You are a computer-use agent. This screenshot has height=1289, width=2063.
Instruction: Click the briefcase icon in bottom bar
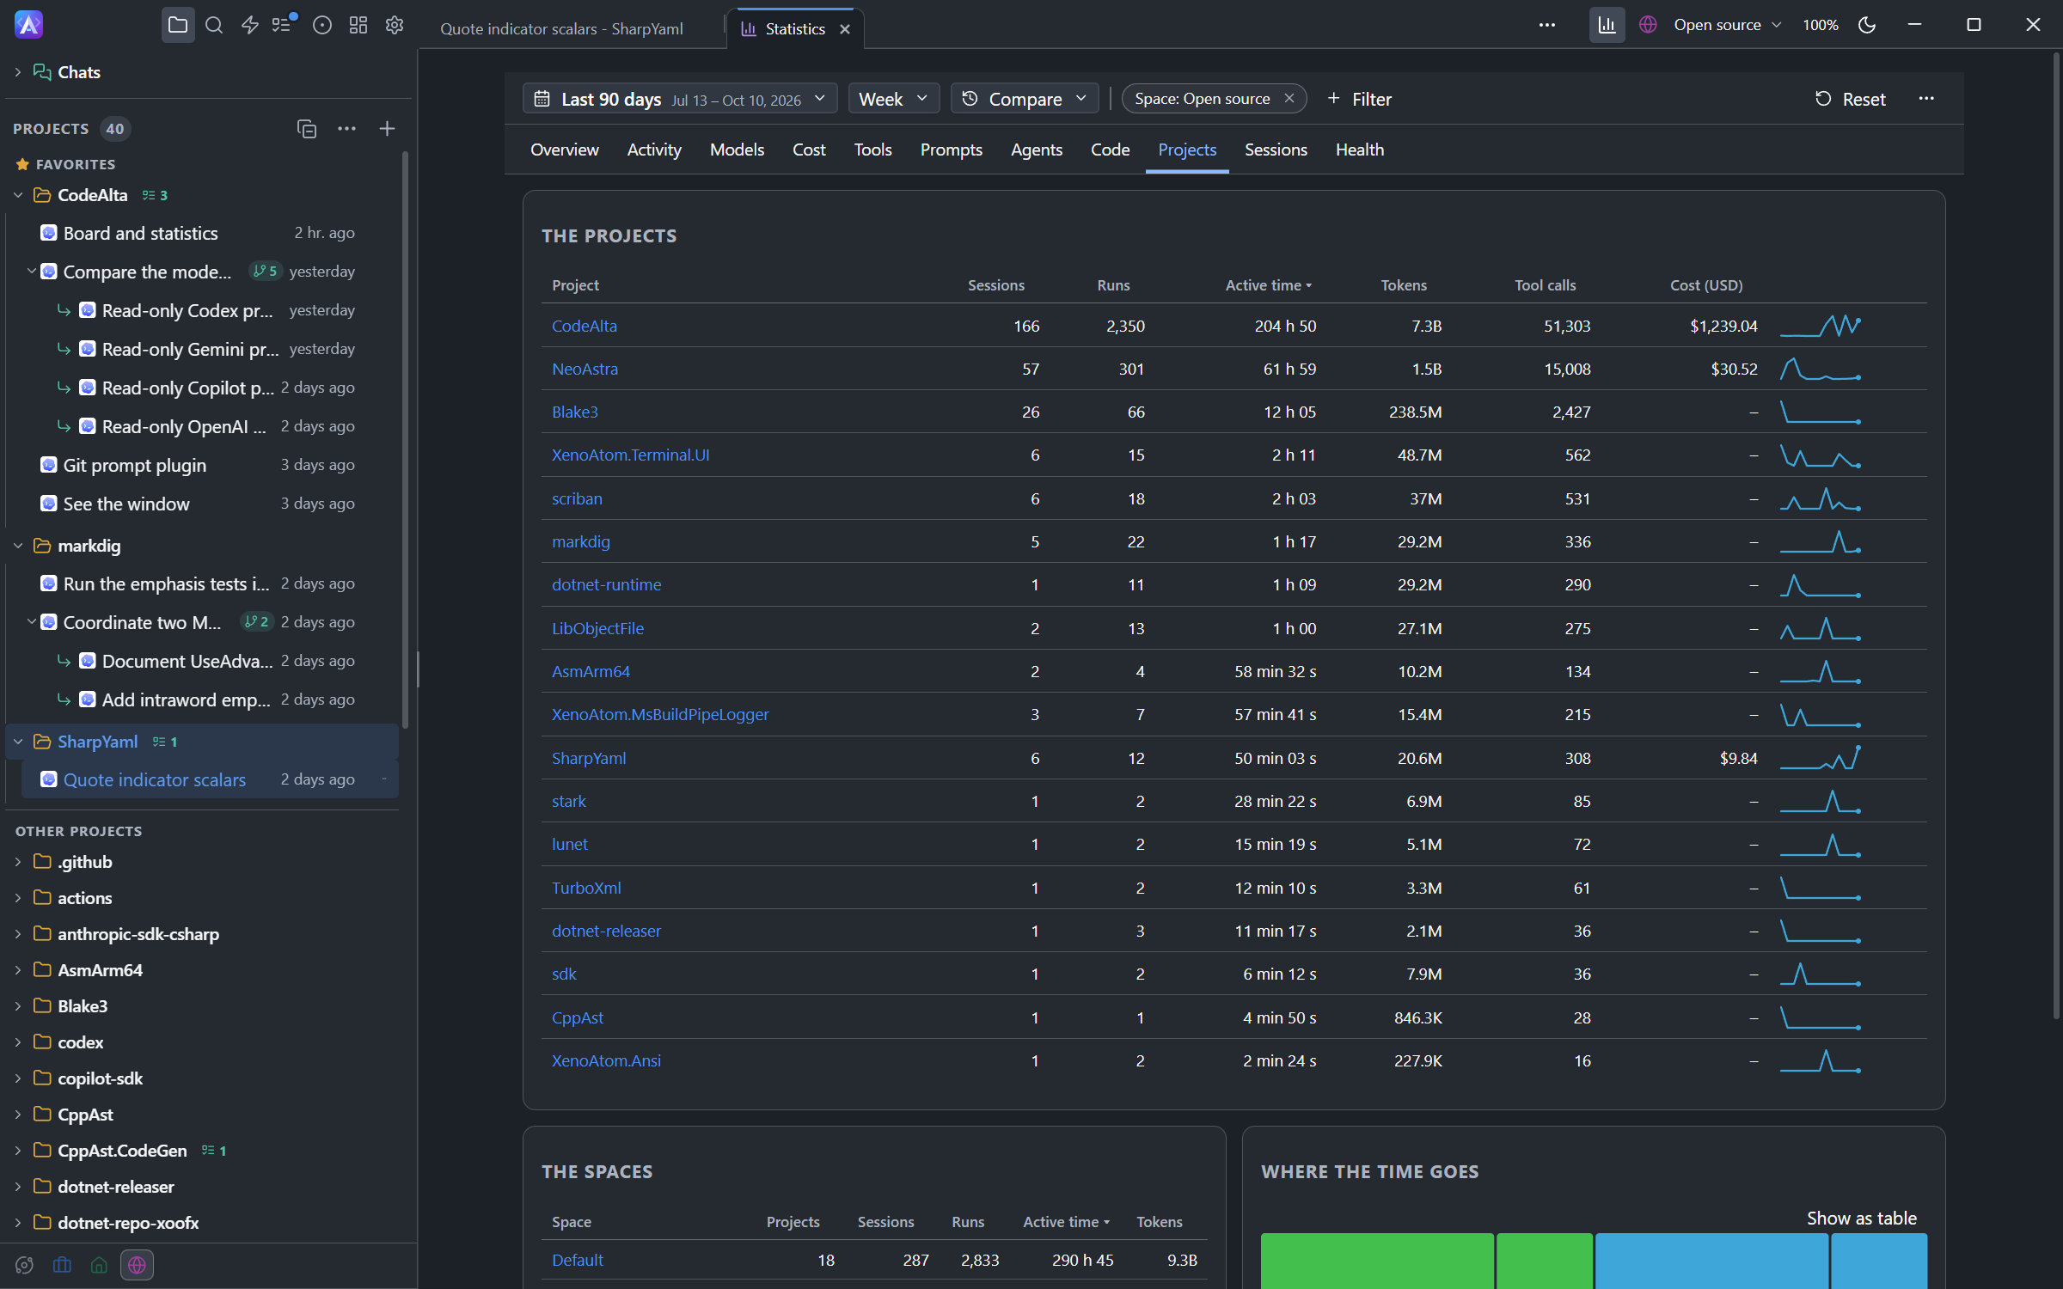click(x=62, y=1265)
